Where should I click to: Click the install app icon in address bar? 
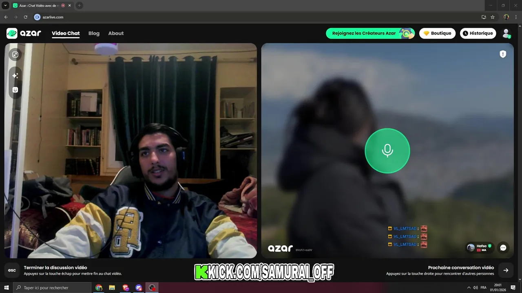(x=484, y=17)
